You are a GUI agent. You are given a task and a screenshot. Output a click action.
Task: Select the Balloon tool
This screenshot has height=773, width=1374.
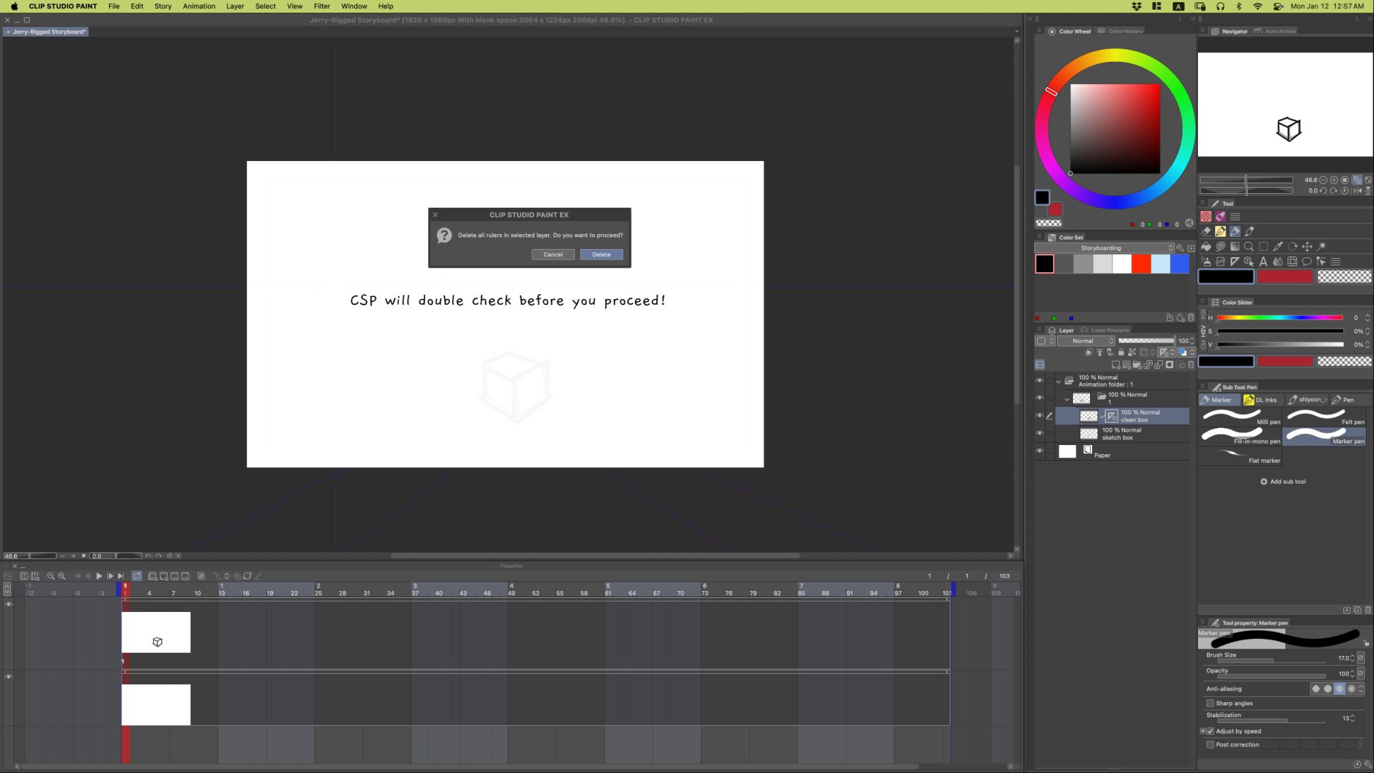[1307, 262]
